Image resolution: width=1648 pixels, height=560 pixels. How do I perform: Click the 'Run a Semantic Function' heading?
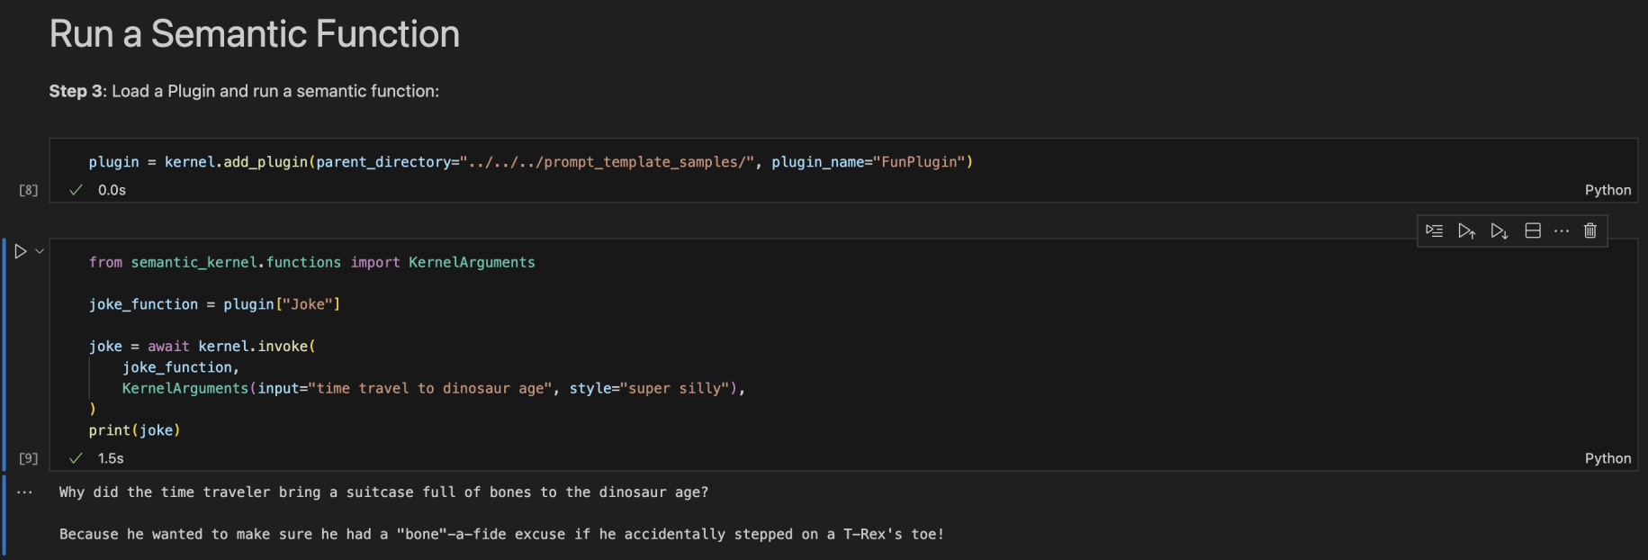pos(255,34)
